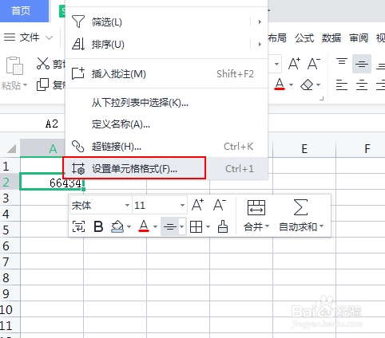Open font settings dialog launcher corner
The width and height of the screenshot is (385, 338).
(322, 99)
